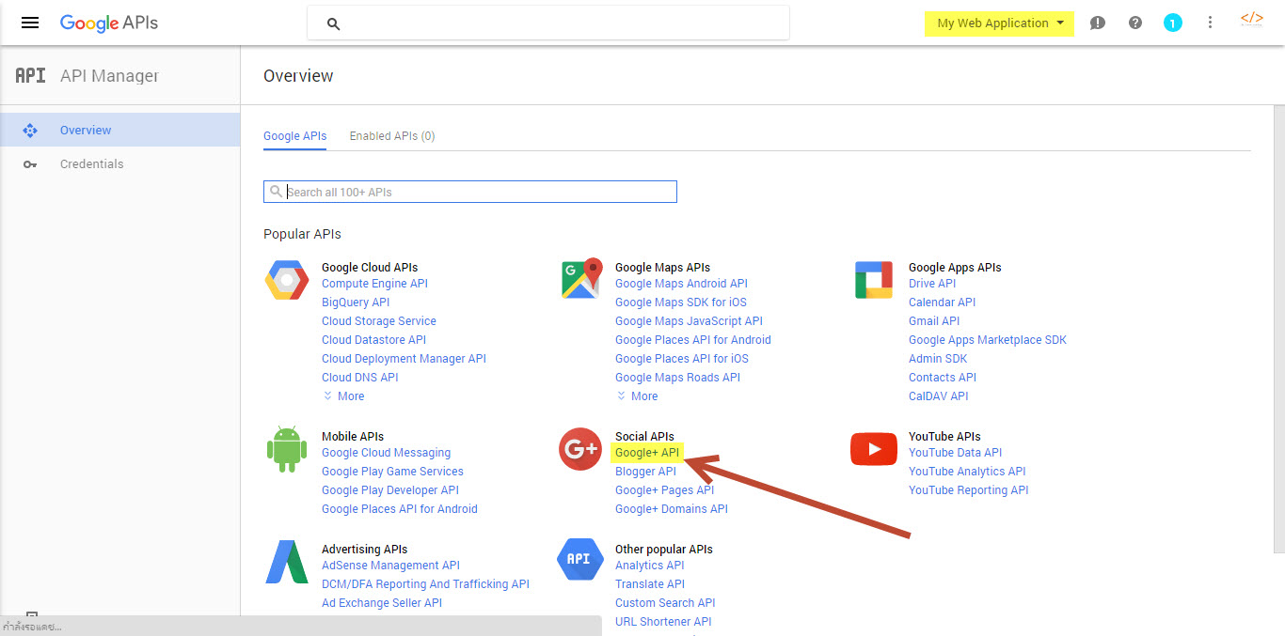Open the YouTube Reporting API link

tap(968, 490)
